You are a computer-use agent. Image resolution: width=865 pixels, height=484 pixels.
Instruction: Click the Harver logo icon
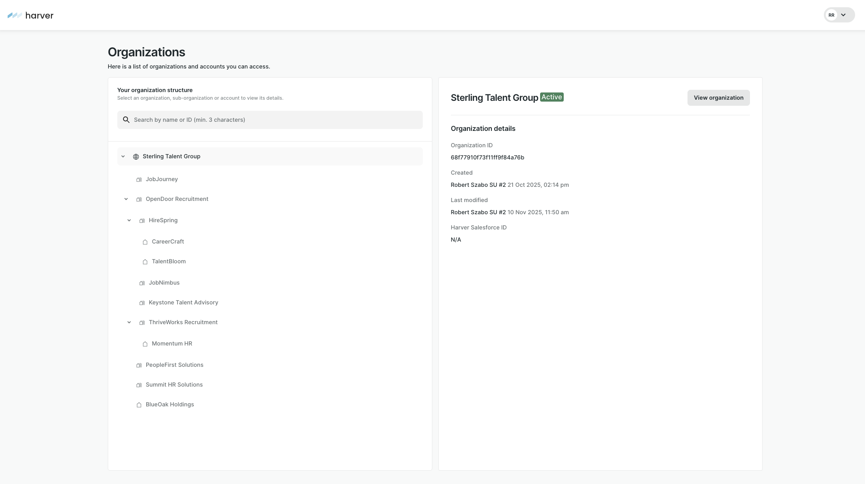point(14,16)
